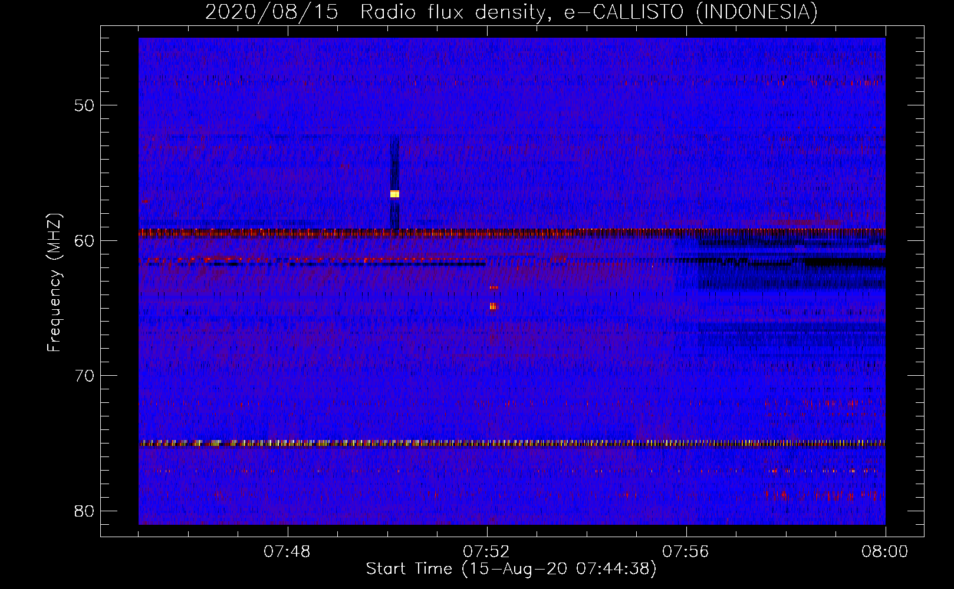
Task: Click the 'Start Time (15-Aug-20 07:44:38)' label
Action: pos(511,569)
